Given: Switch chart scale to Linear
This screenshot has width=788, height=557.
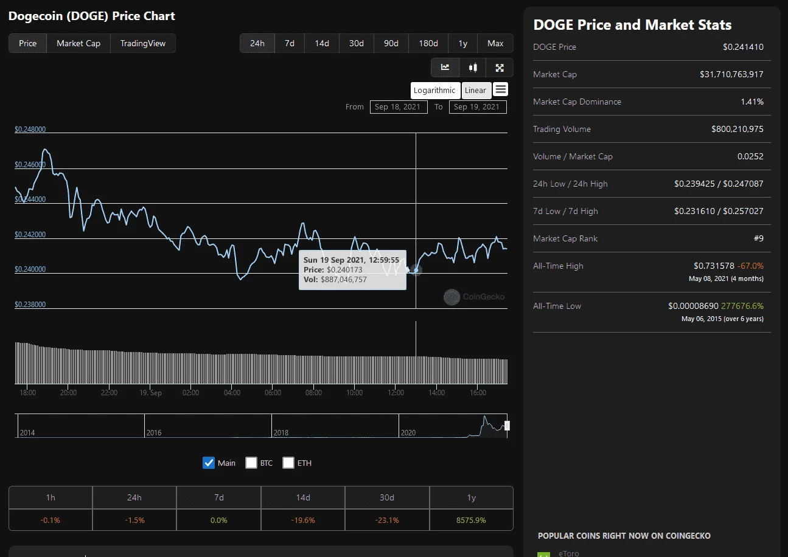Looking at the screenshot, I should coord(476,91).
